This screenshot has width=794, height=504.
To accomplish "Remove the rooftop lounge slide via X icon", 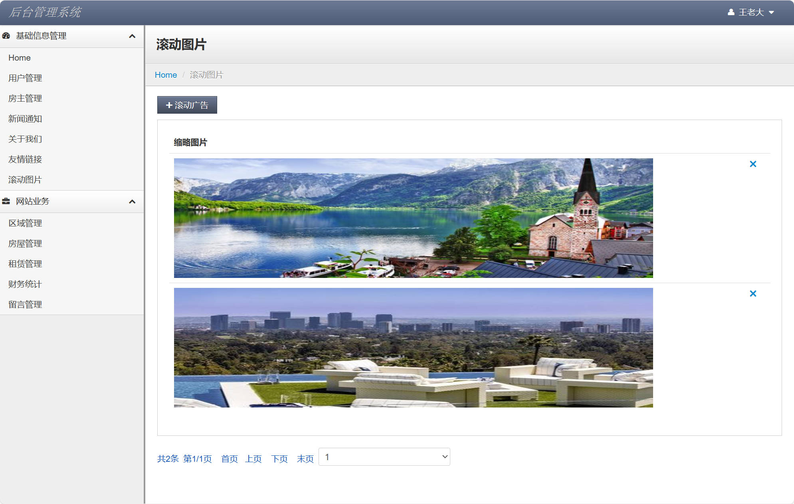I will point(753,293).
